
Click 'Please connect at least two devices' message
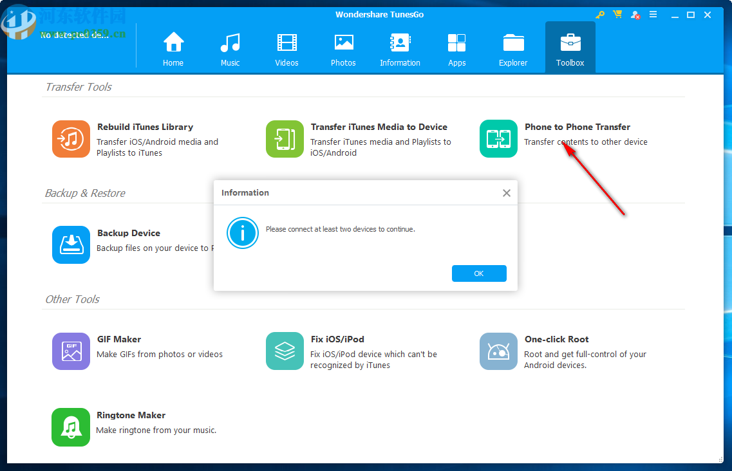click(x=341, y=229)
